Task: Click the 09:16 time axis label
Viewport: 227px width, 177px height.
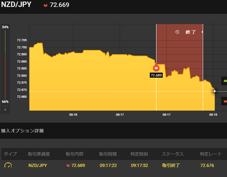Action: (x=73, y=115)
